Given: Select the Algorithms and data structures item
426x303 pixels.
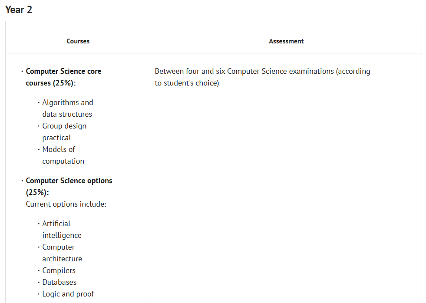Looking at the screenshot, I should (67, 108).
